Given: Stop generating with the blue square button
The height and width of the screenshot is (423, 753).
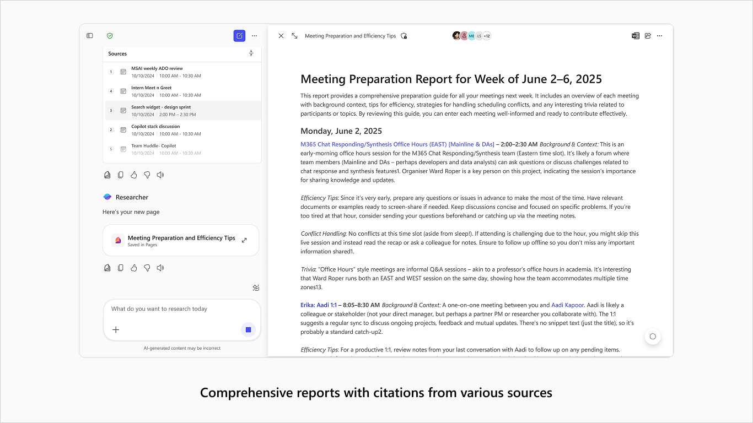Looking at the screenshot, I should (x=248, y=329).
